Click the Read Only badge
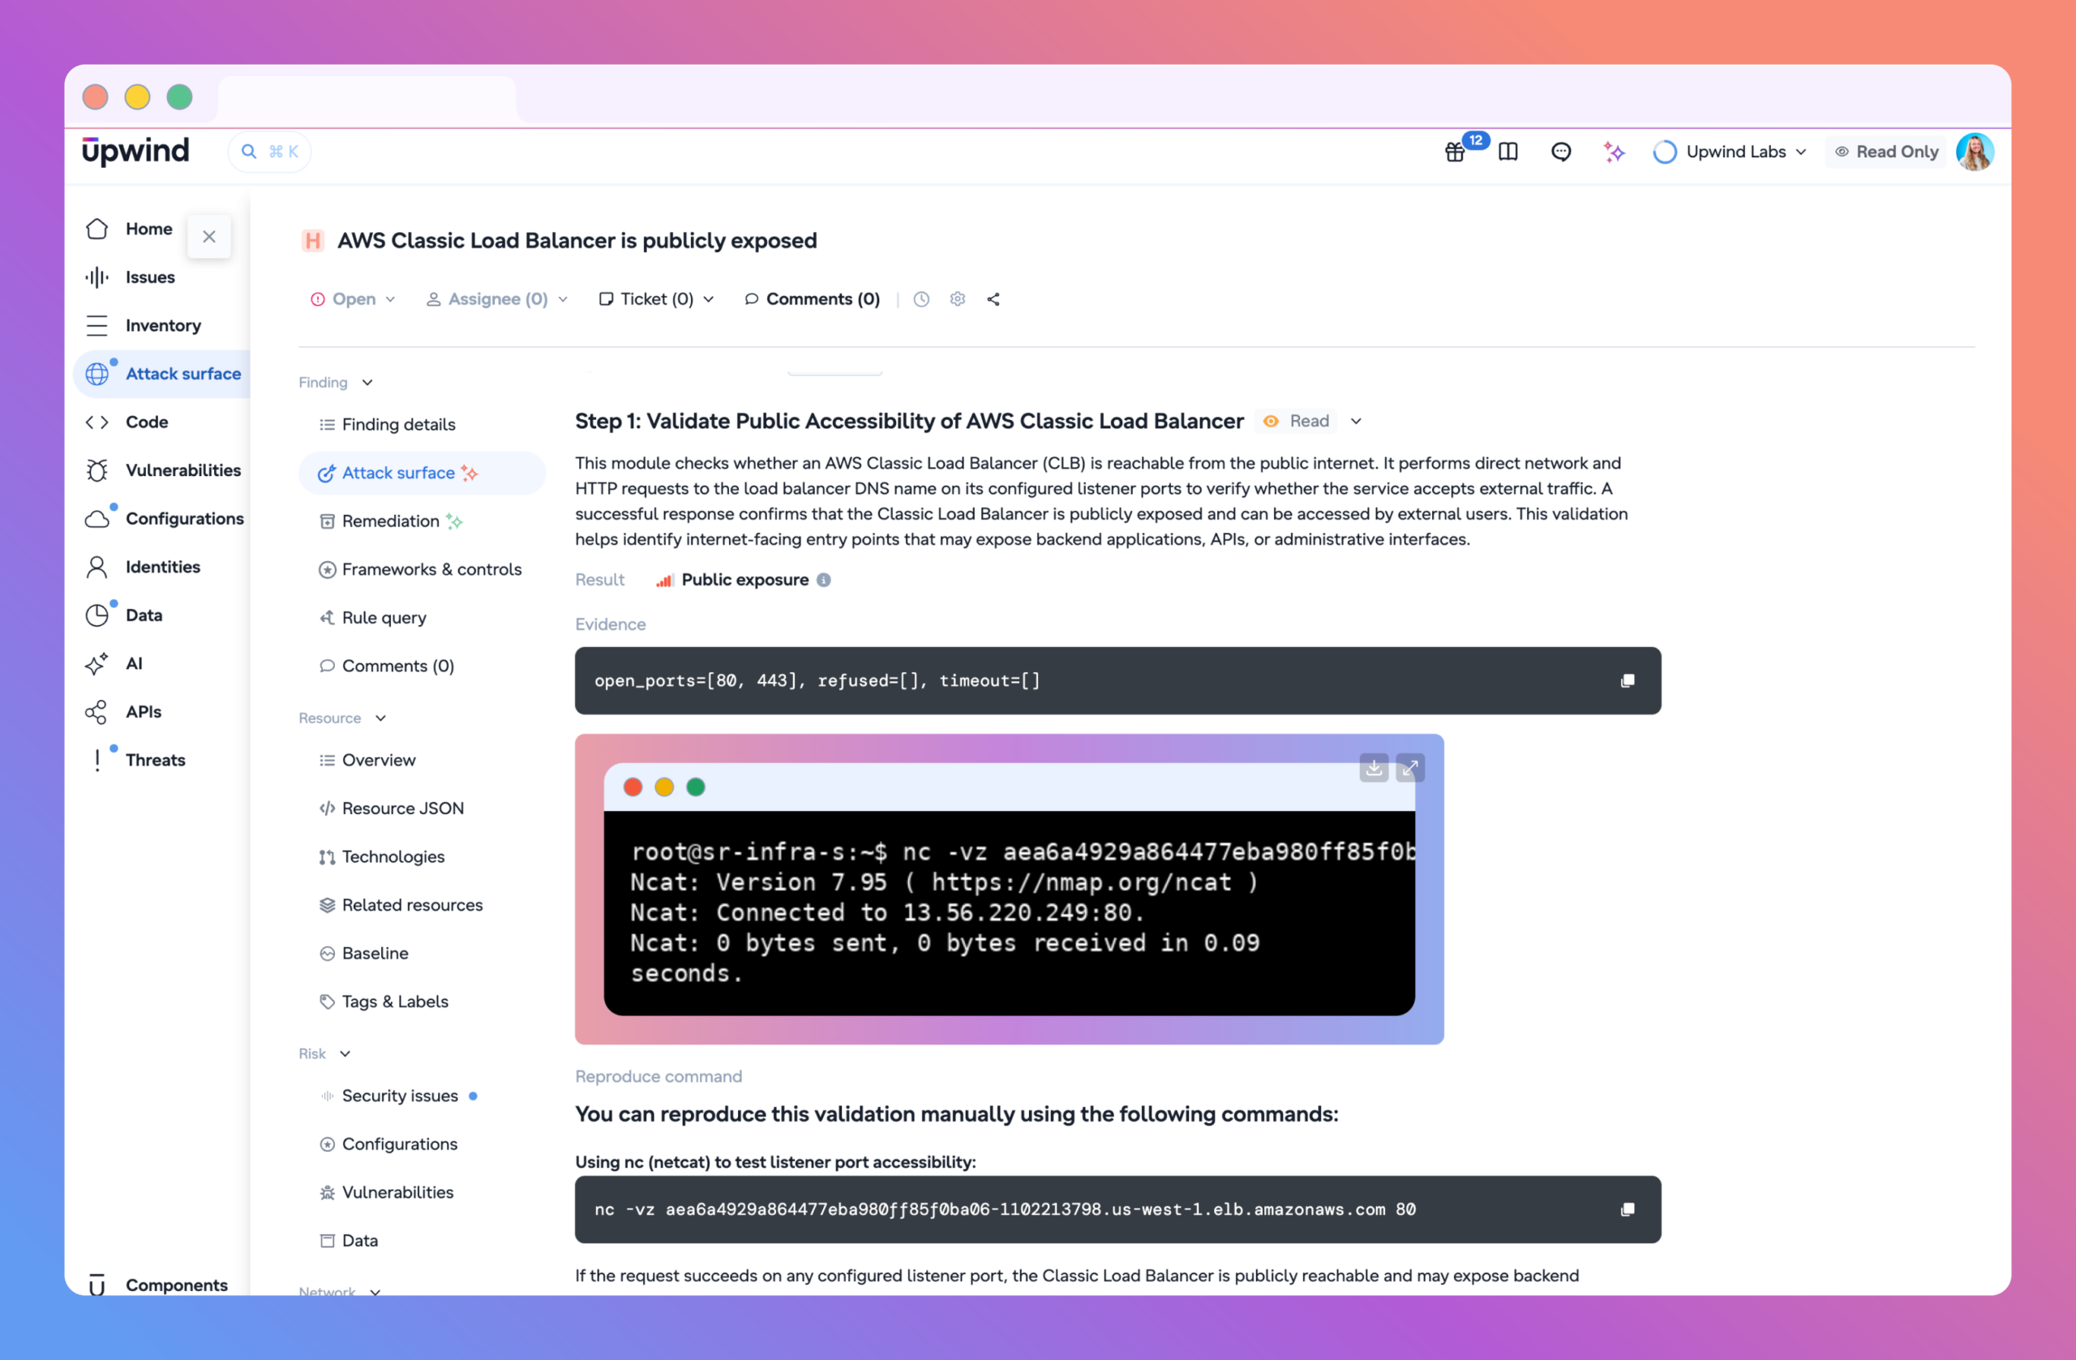This screenshot has width=2076, height=1360. pyautogui.click(x=1886, y=152)
